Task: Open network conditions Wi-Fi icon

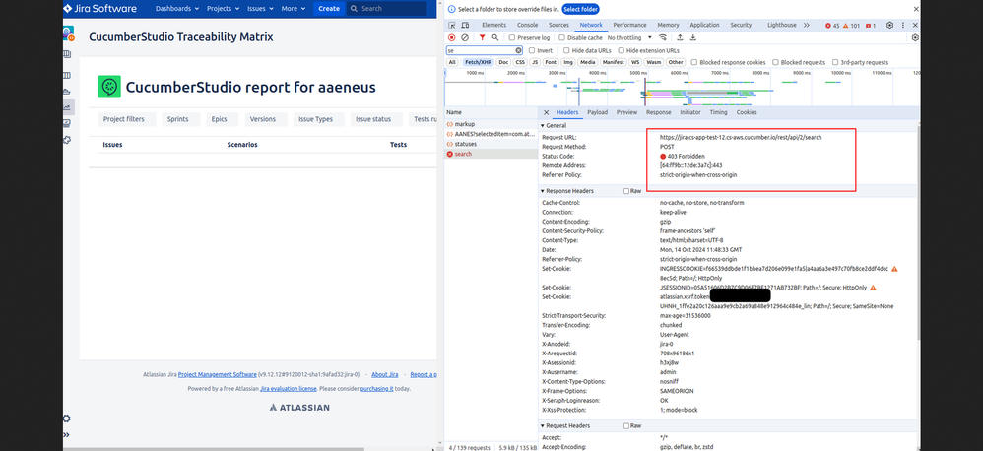Action: [x=663, y=37]
